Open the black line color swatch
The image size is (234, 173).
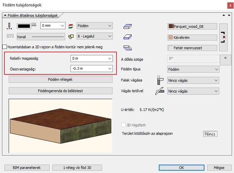point(24,26)
